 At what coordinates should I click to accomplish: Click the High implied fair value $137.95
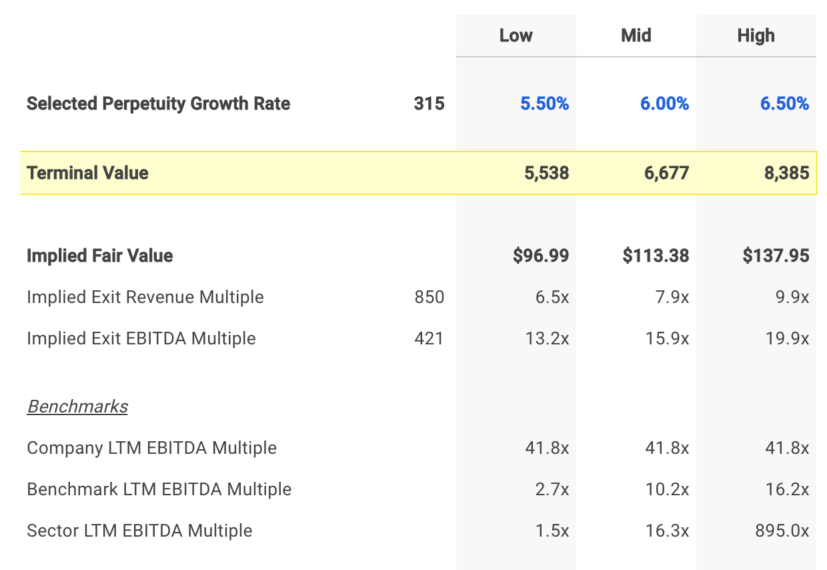click(x=776, y=256)
